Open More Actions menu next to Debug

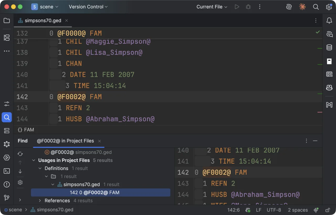(260, 7)
